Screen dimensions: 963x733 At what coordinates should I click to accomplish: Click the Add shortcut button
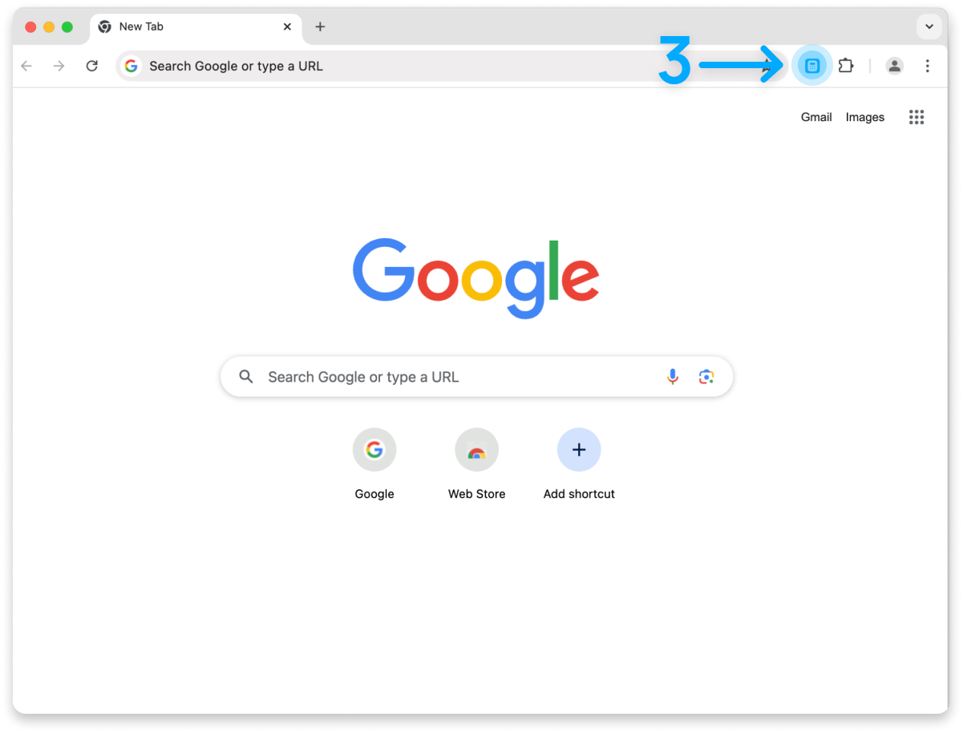(x=579, y=464)
